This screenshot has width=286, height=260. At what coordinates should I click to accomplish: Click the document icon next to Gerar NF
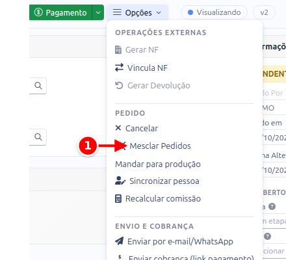click(118, 50)
